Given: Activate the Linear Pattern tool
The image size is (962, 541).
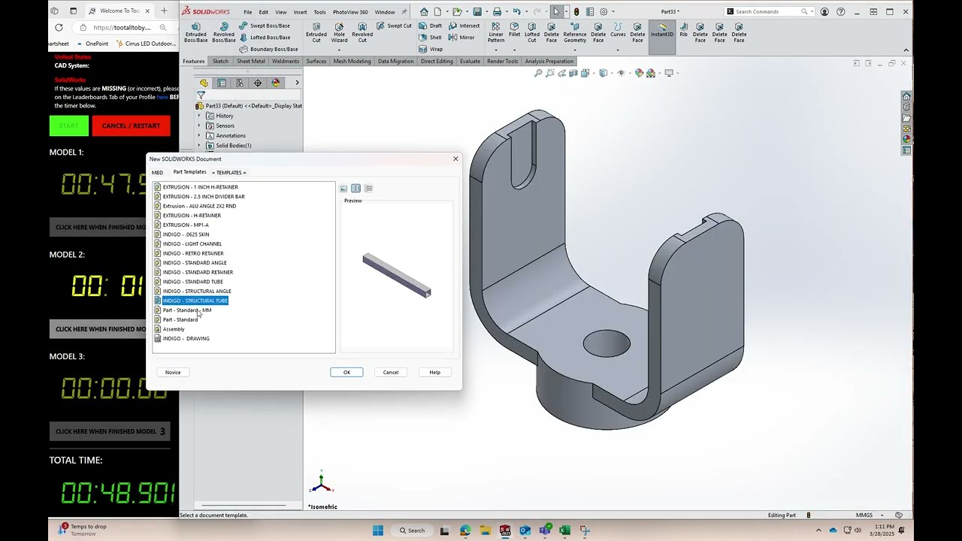Looking at the screenshot, I should 496,32.
